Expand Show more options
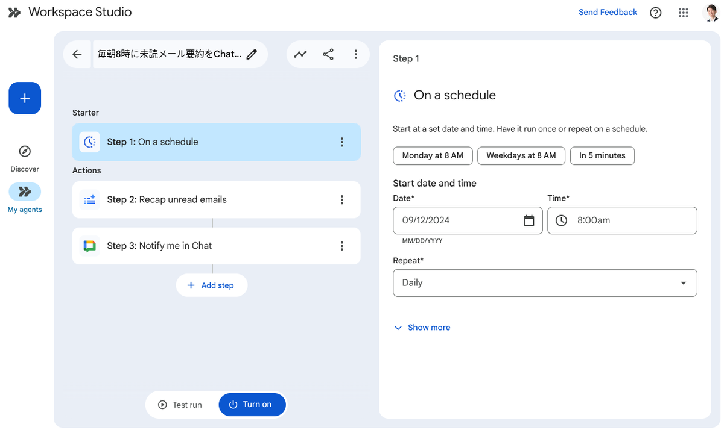The image size is (724, 433). pos(422,328)
